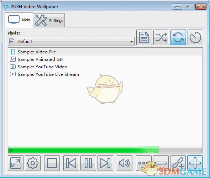Select Sample: Animated GIF entry
This screenshot has height=178, width=210.
(x=105, y=59)
